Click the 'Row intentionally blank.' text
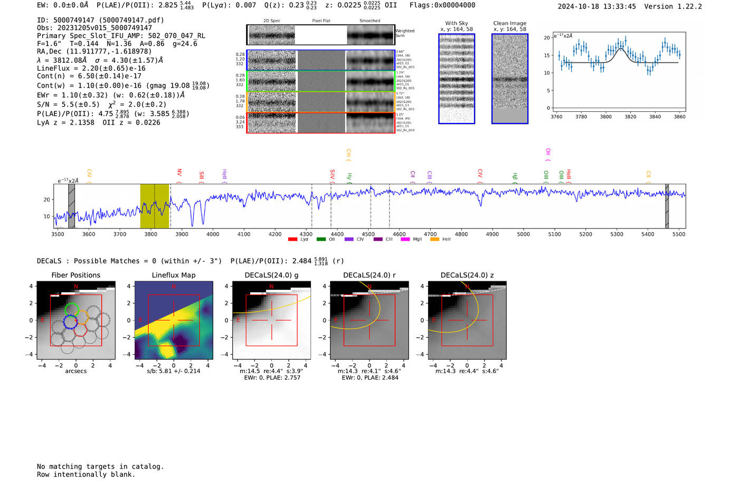The height and width of the screenshot is (503, 739). 86,474
